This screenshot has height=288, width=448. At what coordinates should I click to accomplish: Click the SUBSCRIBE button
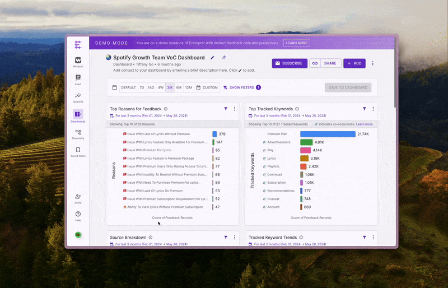point(290,63)
